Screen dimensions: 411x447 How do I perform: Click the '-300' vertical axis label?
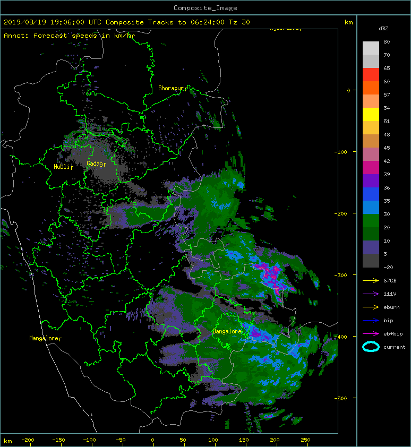[340, 275]
